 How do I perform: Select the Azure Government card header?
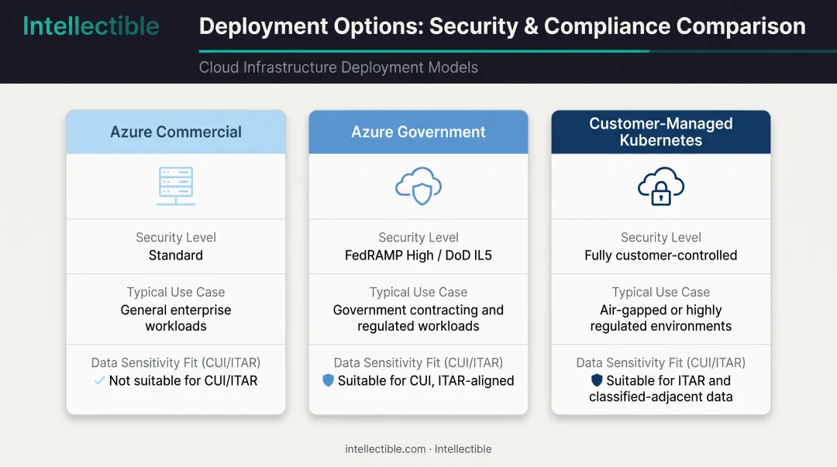tap(418, 132)
